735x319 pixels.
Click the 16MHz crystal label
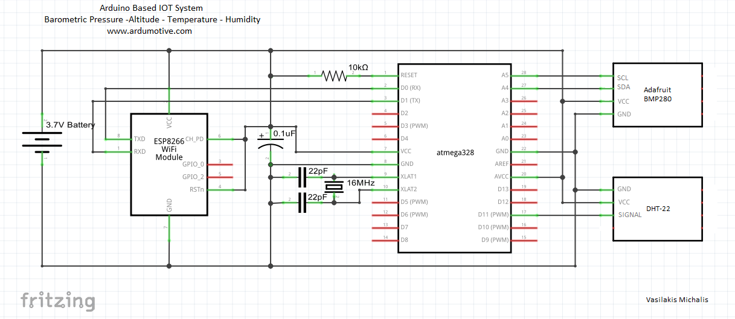(x=360, y=183)
